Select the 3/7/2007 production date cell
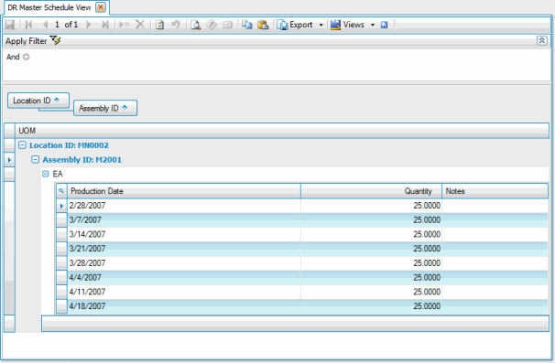 tap(184, 219)
